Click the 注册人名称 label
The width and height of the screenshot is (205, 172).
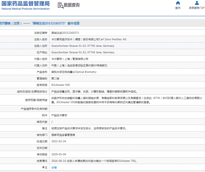point(41,39)
